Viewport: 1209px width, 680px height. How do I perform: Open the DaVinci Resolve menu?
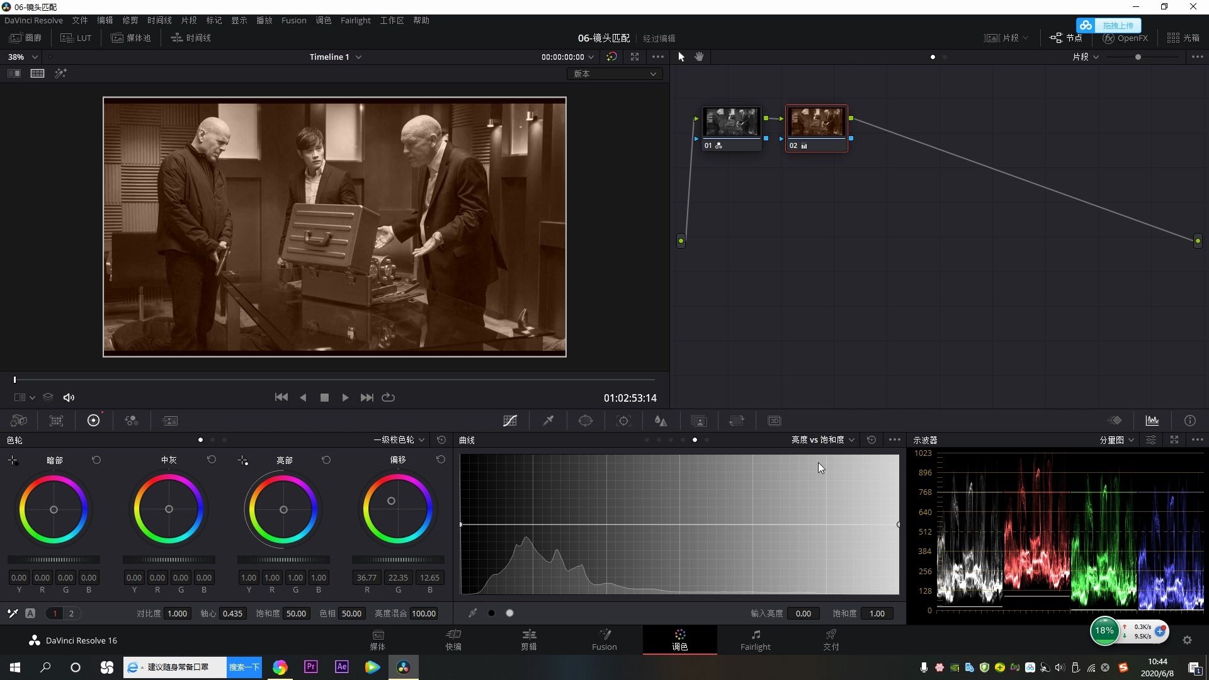point(33,20)
